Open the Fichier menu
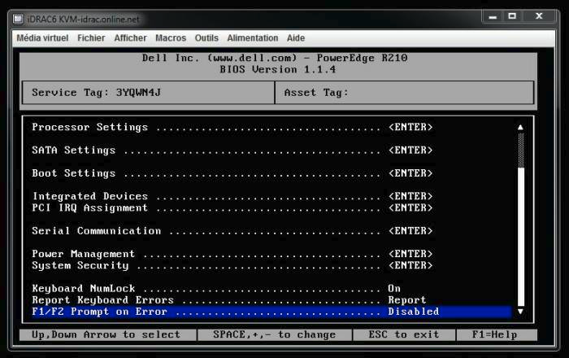The width and height of the screenshot is (569, 358). pyautogui.click(x=91, y=38)
